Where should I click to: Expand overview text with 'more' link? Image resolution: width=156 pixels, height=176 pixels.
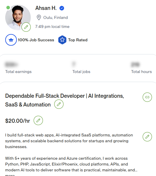tap(10, 175)
